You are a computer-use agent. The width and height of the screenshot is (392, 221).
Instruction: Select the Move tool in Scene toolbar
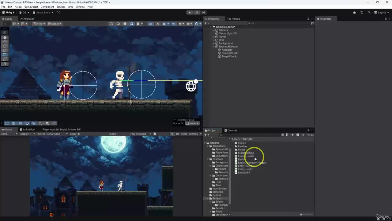[5, 41]
